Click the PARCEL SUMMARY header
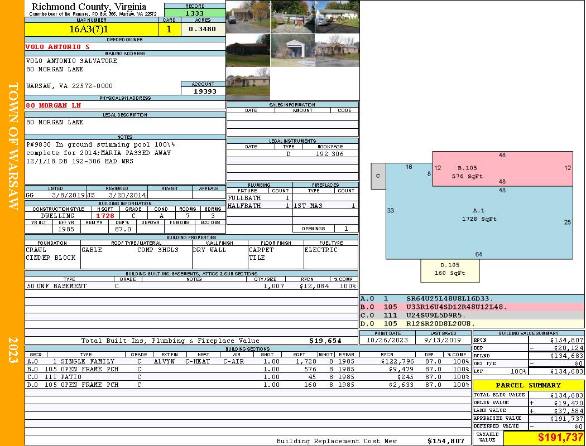This screenshot has height=446, width=586. coord(529,385)
